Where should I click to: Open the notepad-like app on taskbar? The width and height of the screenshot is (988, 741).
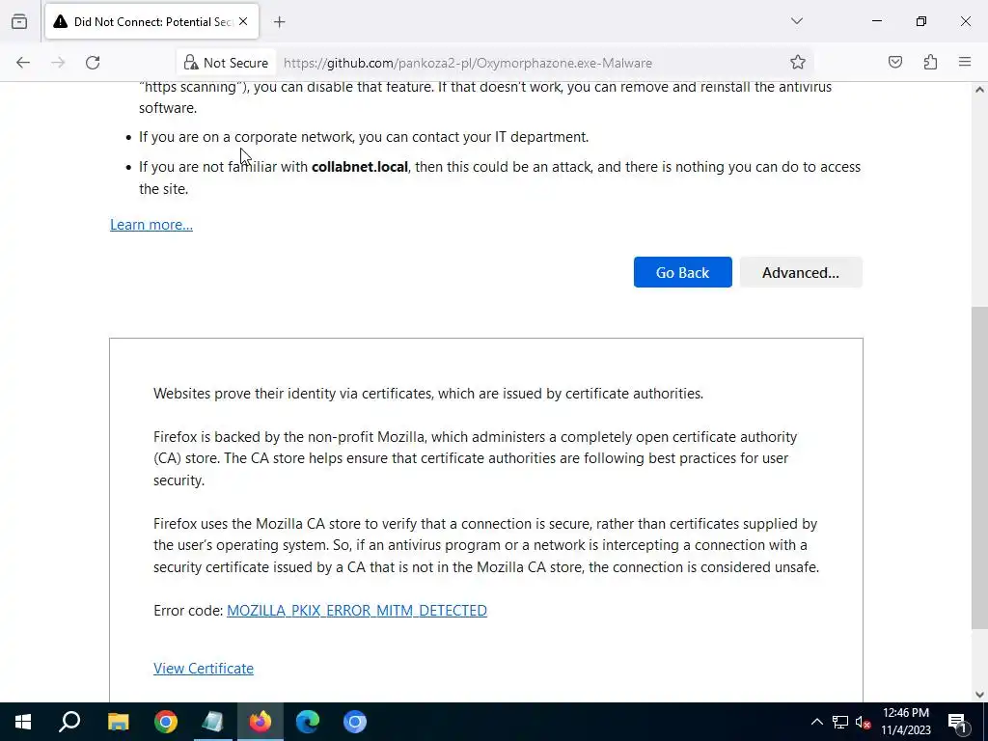coord(213,722)
